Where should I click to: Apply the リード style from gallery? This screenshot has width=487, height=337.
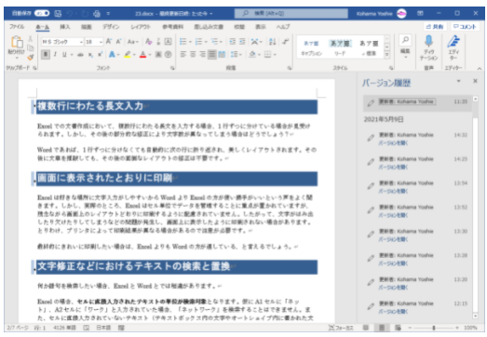340,47
